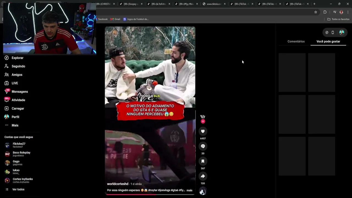
Task: Click the phone app icon in top pill
Action: pos(333,32)
